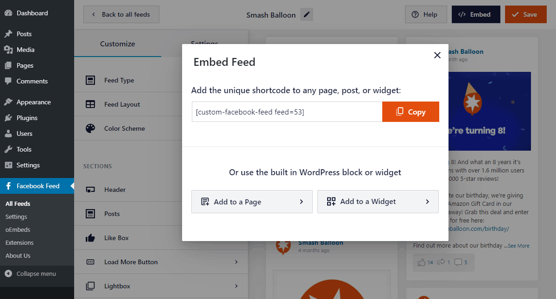The image size is (556, 299).
Task: Close the Embed Feed dialog
Action: (x=437, y=55)
